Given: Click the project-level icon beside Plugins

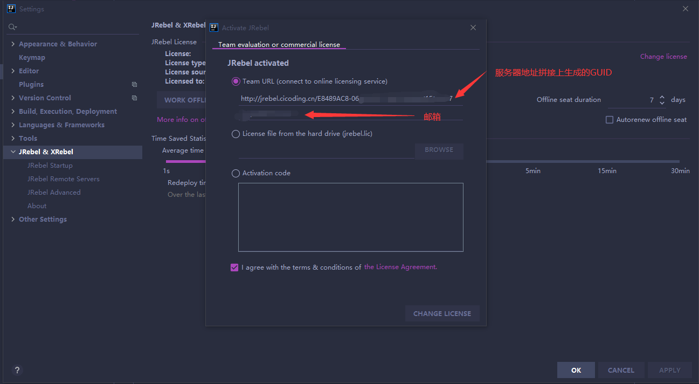Looking at the screenshot, I should [x=134, y=85].
